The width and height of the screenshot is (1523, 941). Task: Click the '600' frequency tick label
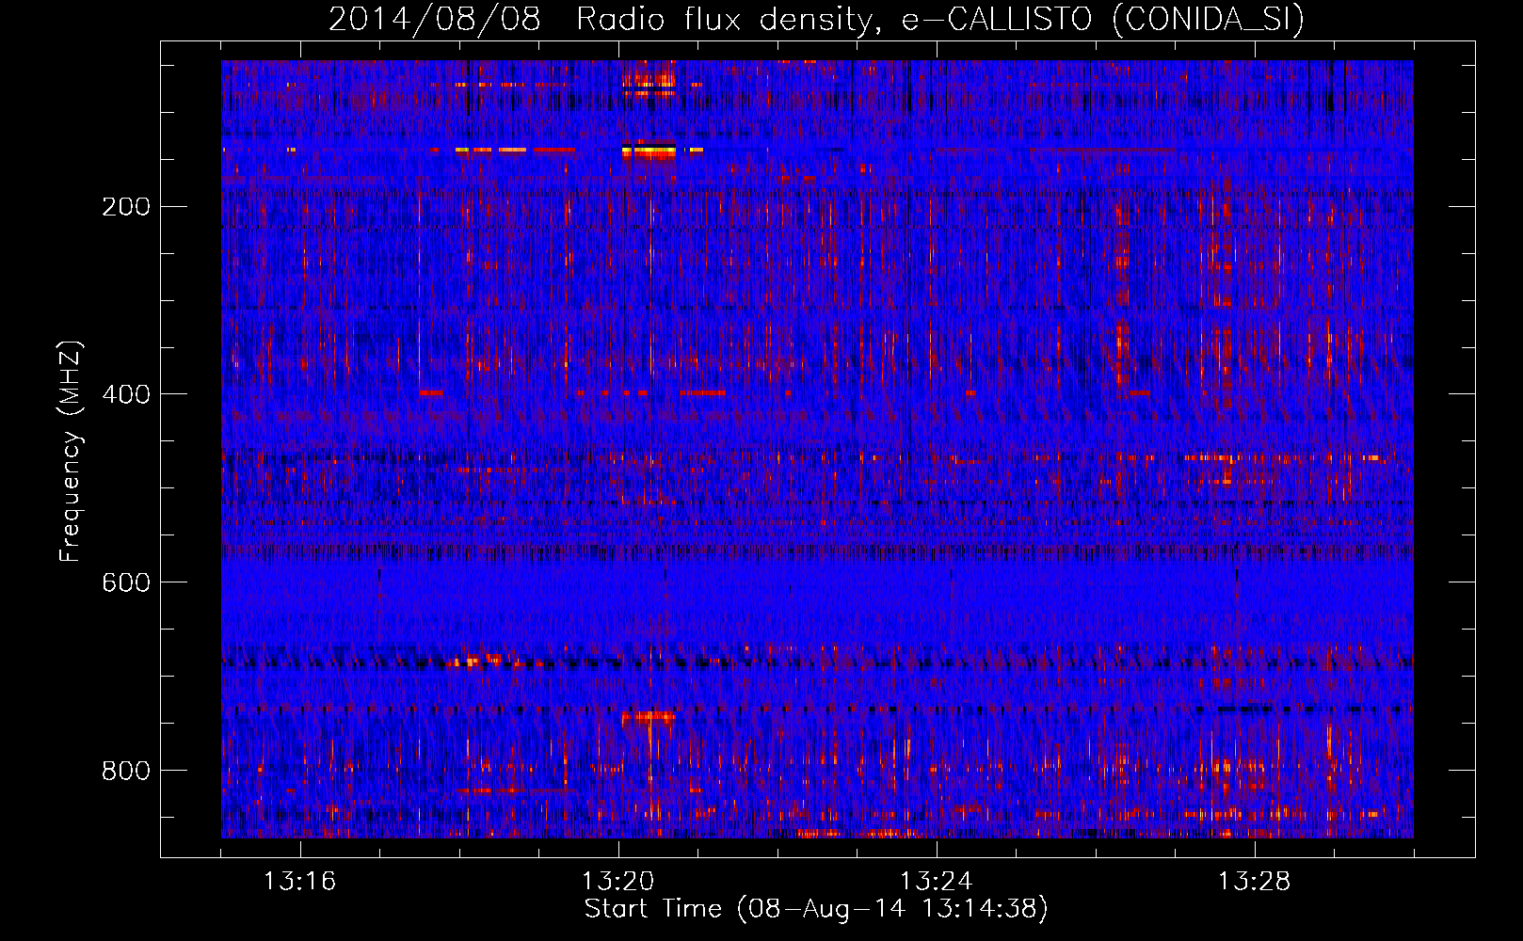[x=126, y=582]
